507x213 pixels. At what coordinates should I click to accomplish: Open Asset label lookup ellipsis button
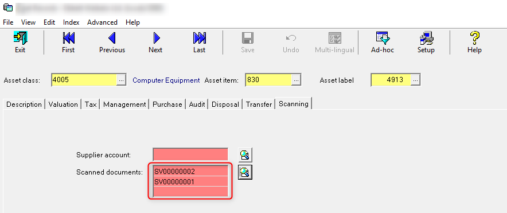click(x=415, y=80)
